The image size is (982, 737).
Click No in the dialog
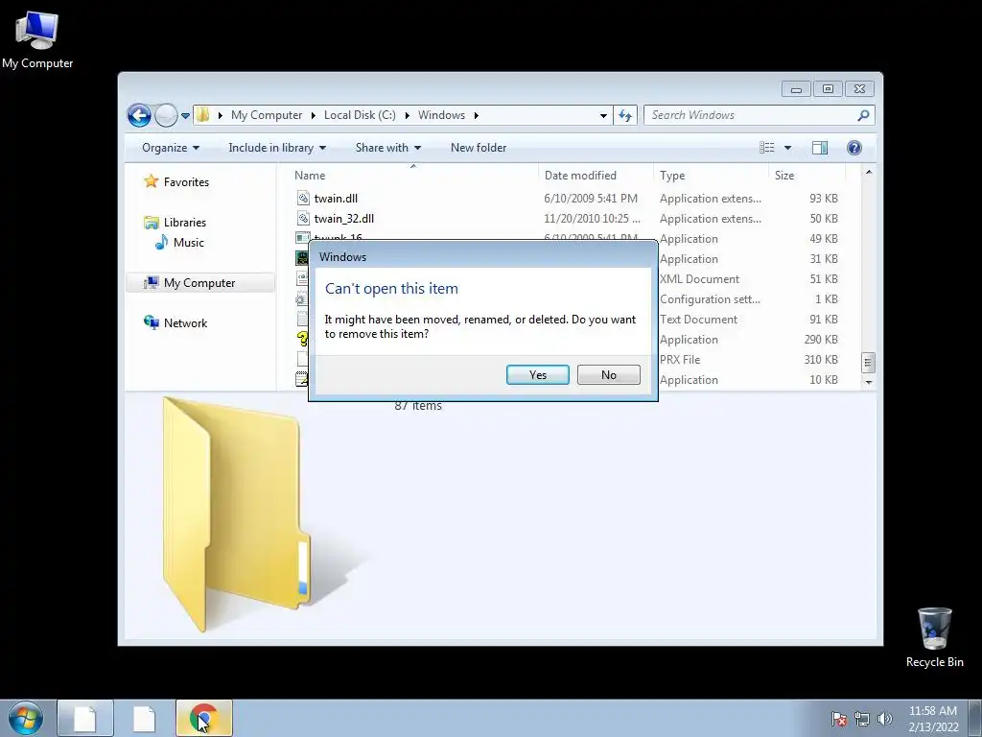(x=608, y=375)
